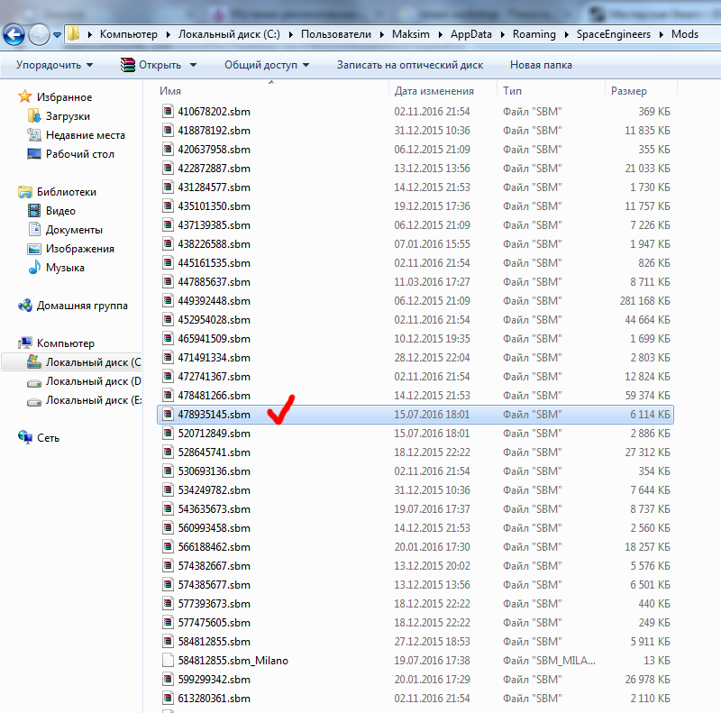Image resolution: width=721 pixels, height=713 pixels.
Task: Open Документы library icon
Action: [x=34, y=229]
